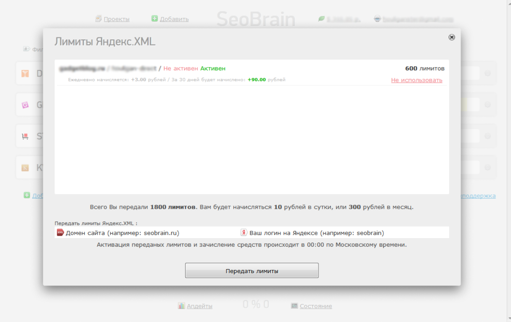Click the "00:00 по Московскому времени" activation note

coord(356,245)
